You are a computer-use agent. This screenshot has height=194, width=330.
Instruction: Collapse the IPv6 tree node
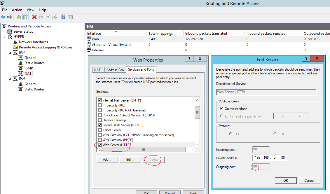[10, 79]
